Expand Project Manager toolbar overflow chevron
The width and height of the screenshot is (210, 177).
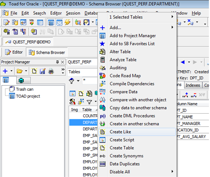(63, 71)
